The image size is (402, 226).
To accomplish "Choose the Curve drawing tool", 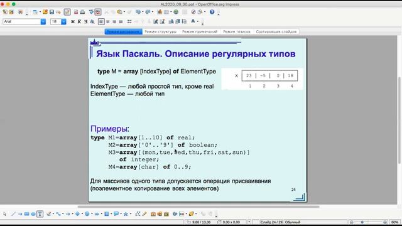I will coord(49,214).
